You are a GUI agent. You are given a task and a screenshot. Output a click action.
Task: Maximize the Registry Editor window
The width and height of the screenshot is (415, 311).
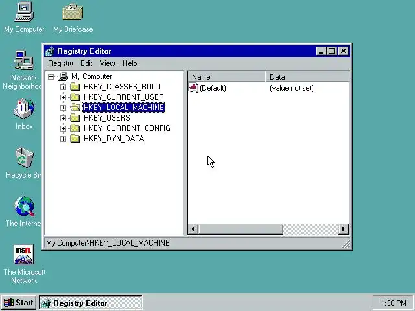[331, 51]
